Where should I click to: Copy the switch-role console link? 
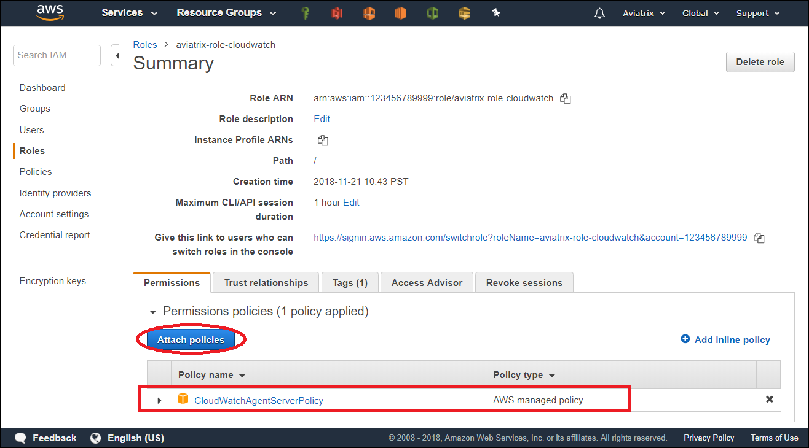[759, 238]
